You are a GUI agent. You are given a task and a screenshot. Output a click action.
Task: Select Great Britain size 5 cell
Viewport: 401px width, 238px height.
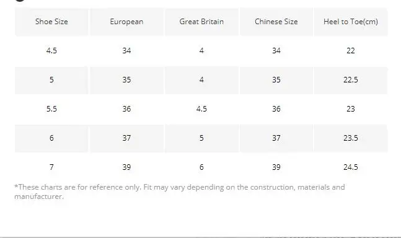pos(201,138)
